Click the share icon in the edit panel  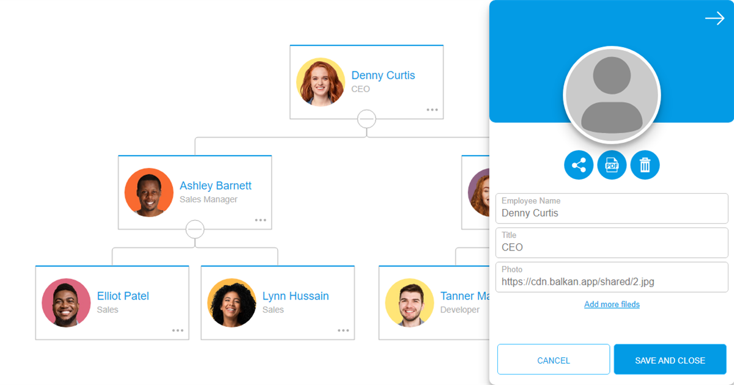pyautogui.click(x=579, y=164)
